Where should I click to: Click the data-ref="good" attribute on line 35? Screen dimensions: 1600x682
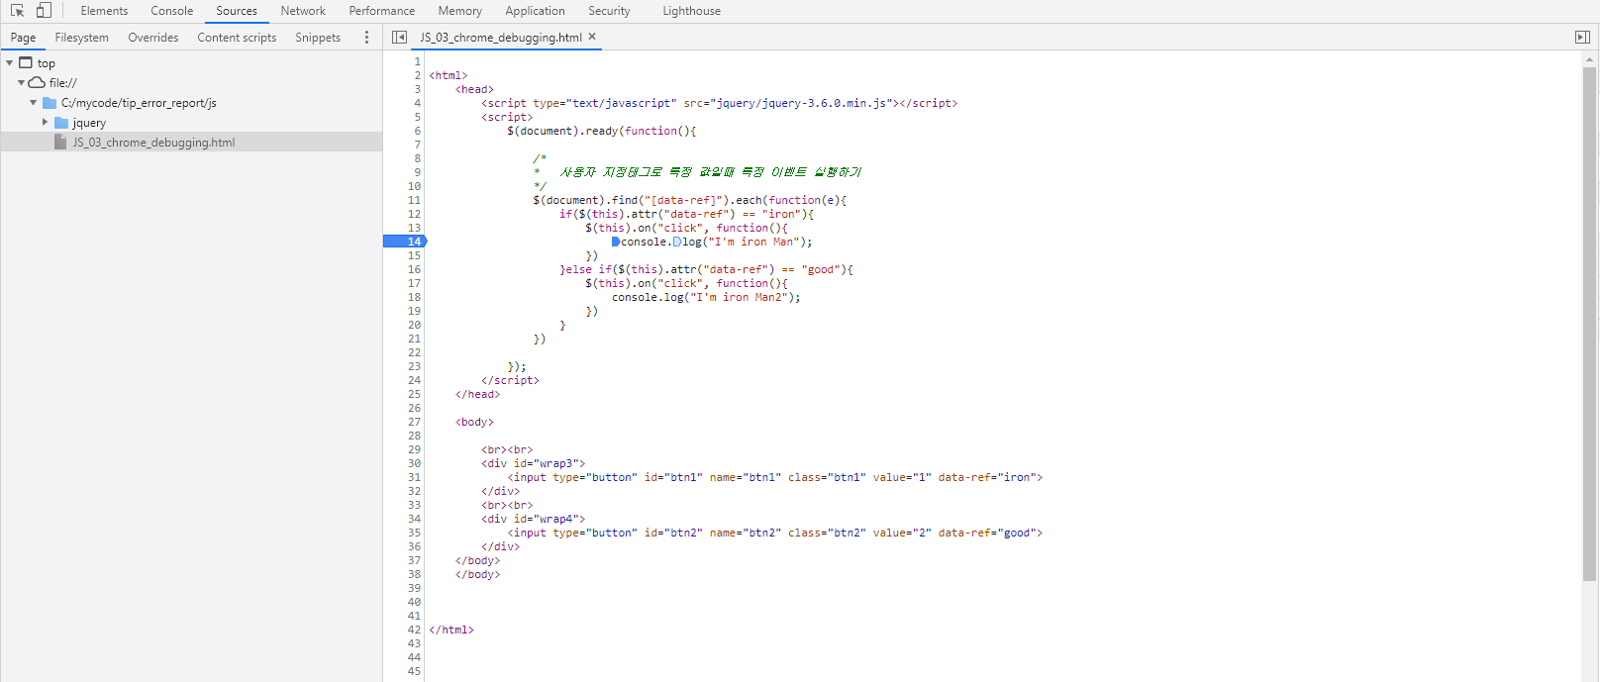click(987, 533)
